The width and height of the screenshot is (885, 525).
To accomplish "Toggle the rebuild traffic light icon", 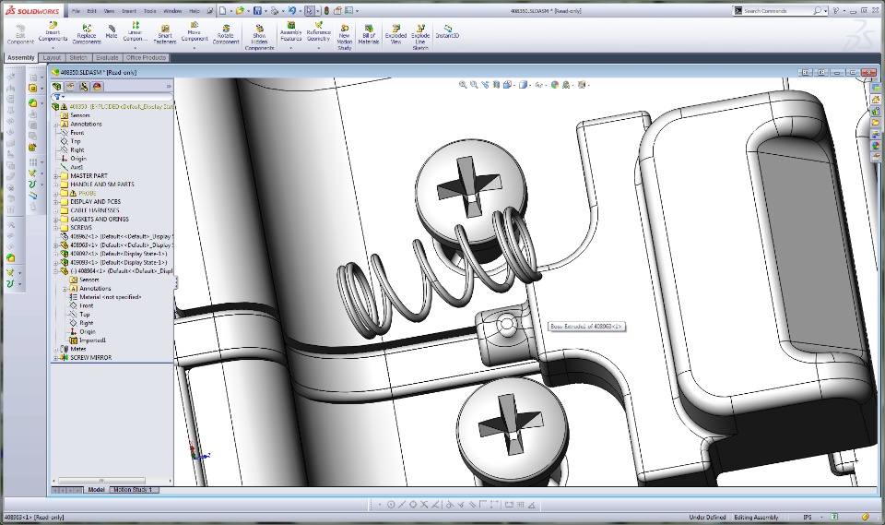I will pos(325,10).
